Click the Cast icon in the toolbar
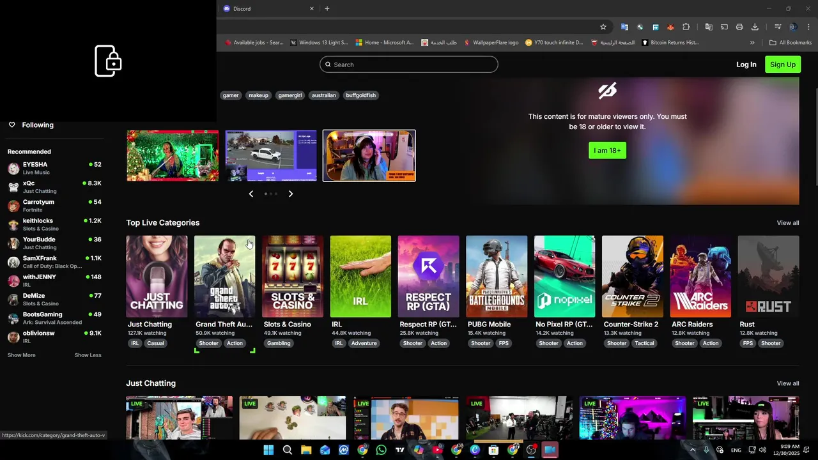Viewport: 818px width, 460px height. [724, 27]
